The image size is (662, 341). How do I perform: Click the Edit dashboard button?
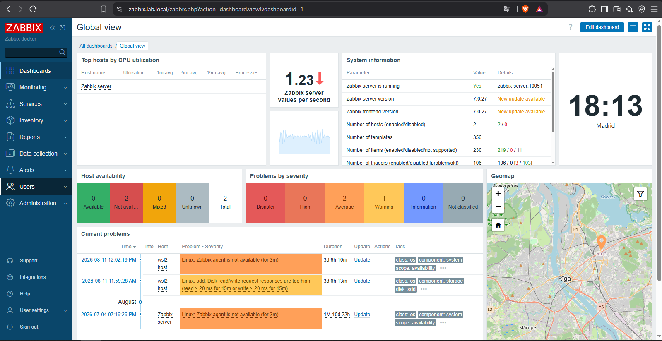tap(602, 27)
